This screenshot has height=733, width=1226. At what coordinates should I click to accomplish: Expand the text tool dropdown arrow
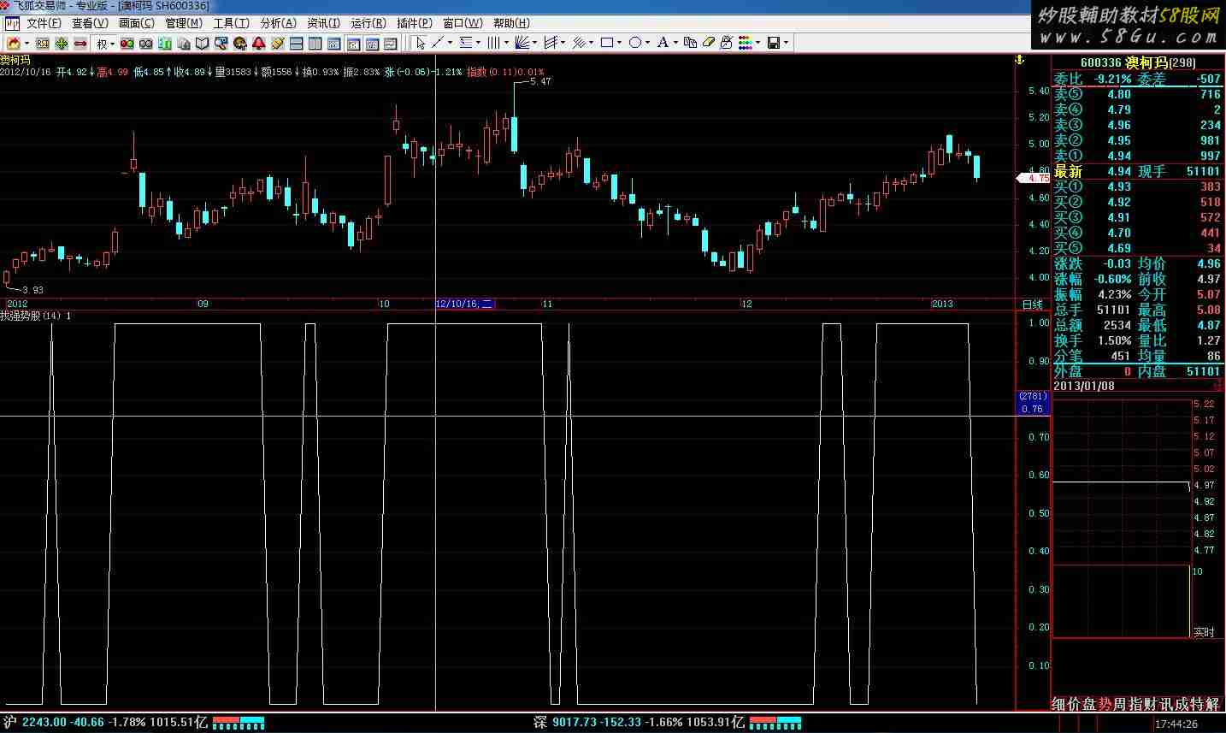tap(675, 43)
